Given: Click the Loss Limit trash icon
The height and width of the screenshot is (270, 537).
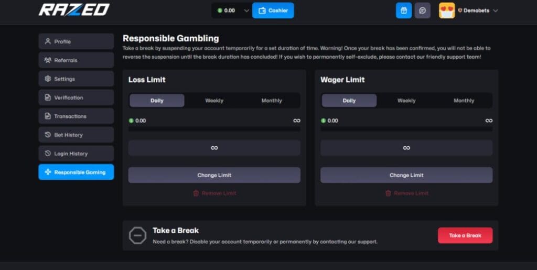Looking at the screenshot, I should pos(196,193).
